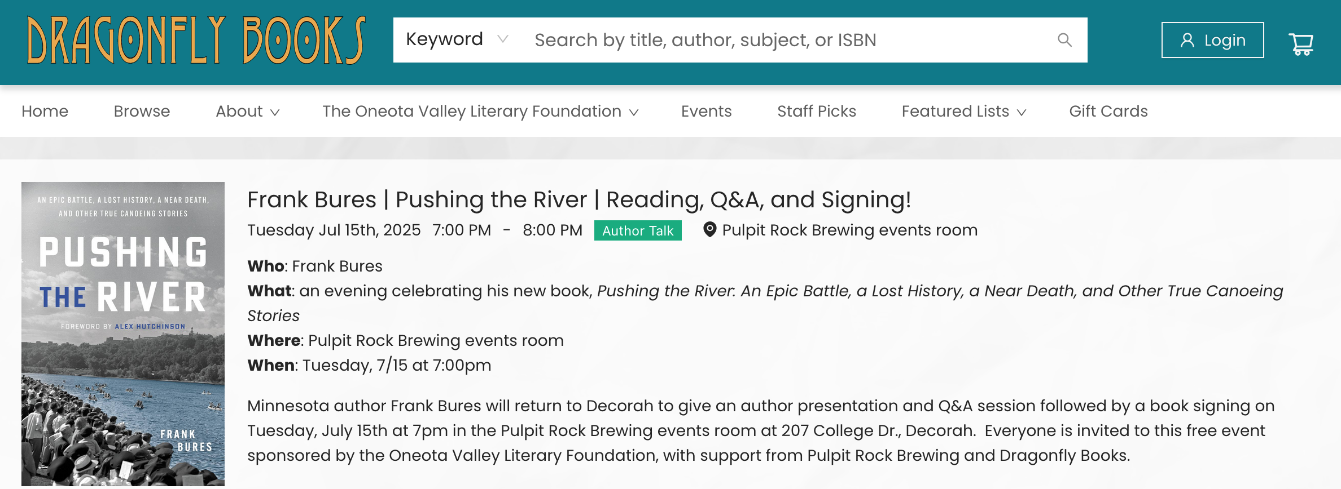
Task: Navigate to Events
Action: [706, 112]
